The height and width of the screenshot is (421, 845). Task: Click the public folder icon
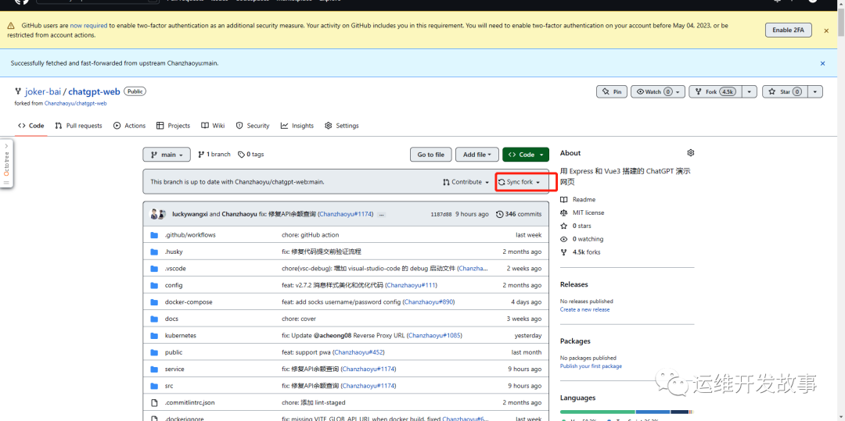click(154, 352)
